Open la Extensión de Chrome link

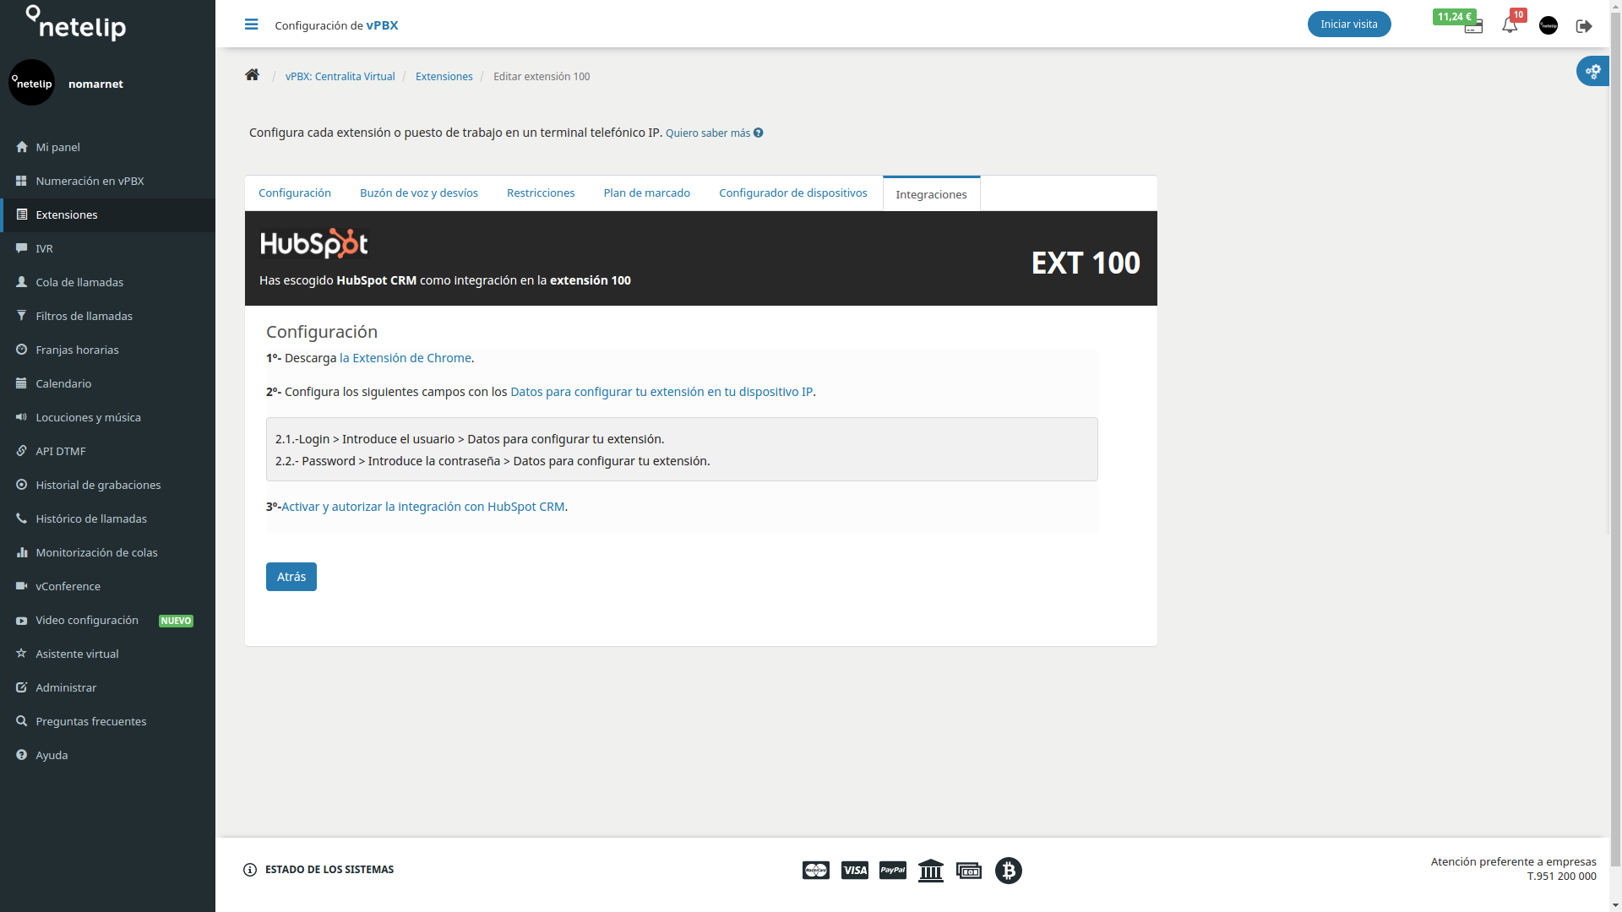(x=405, y=358)
